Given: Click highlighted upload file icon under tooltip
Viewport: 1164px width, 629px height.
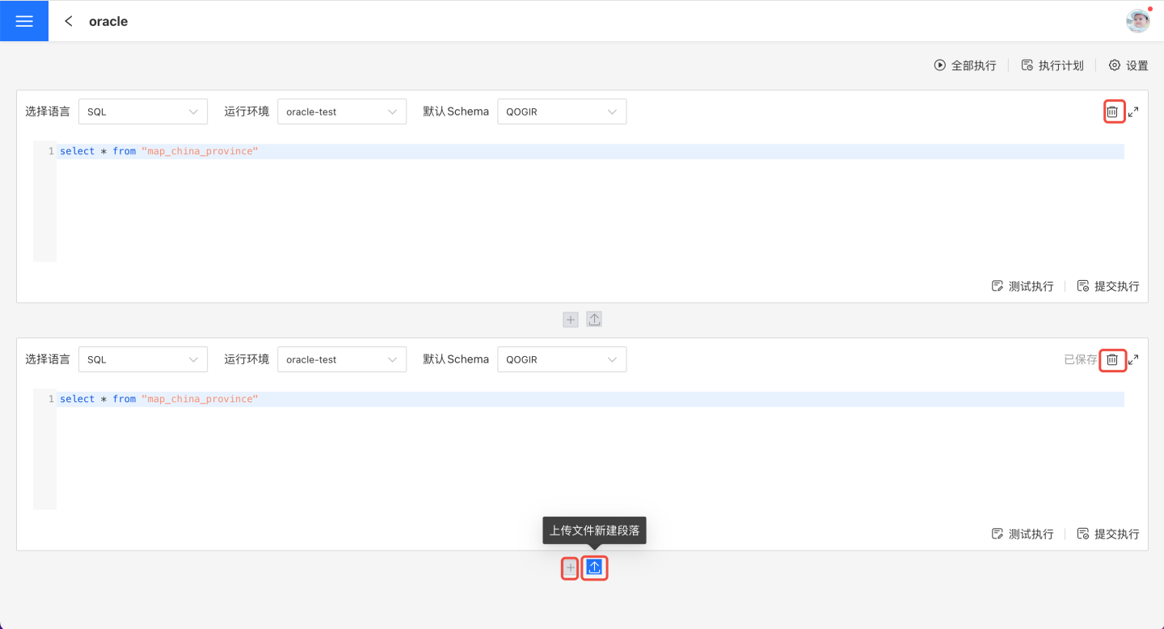Looking at the screenshot, I should [x=594, y=568].
